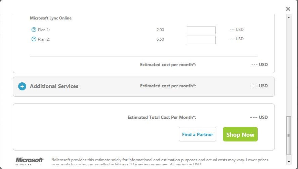Screen dimensions: 298x169
Task: Focus the Plan 2 quantity input field
Action: coord(201,40)
